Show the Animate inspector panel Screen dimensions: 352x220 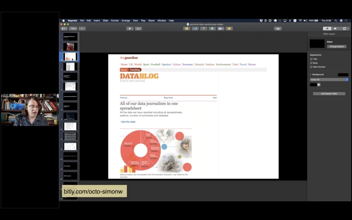click(335, 28)
